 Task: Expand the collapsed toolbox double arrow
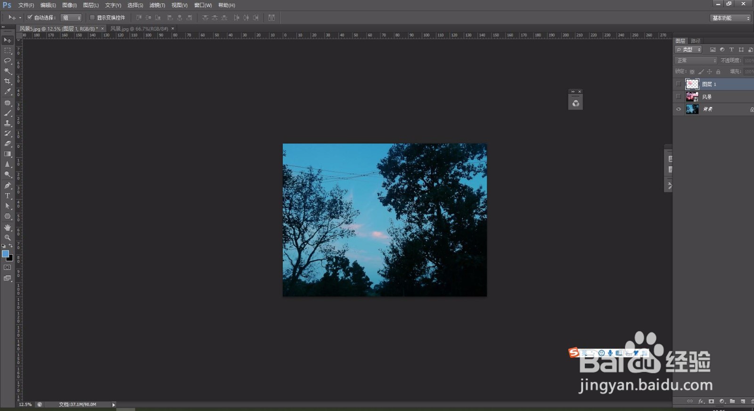click(3, 27)
